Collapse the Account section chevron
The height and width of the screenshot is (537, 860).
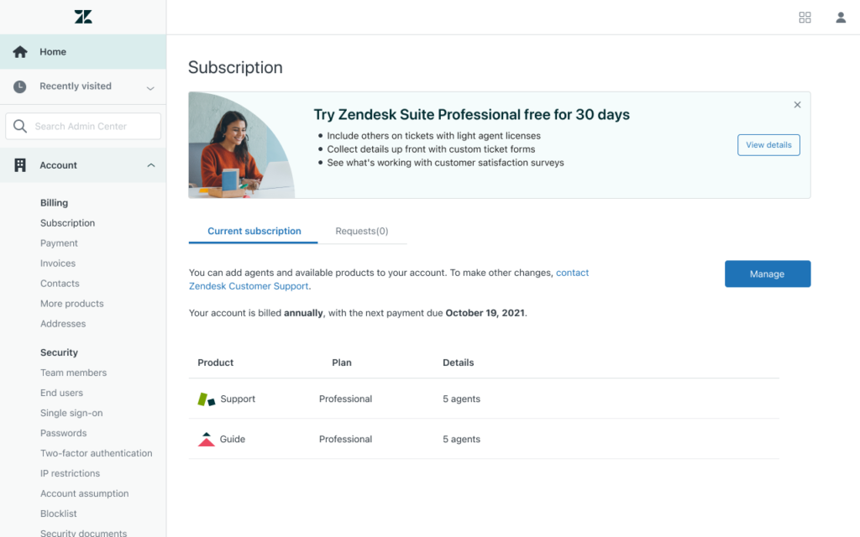click(151, 165)
